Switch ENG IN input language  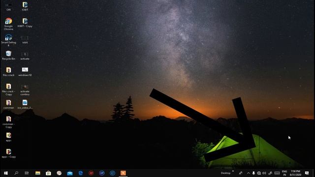[284, 173]
